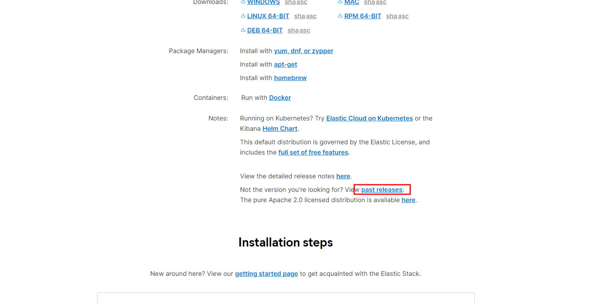Download the LINUX 64-BIT package
This screenshot has width=601, height=304.
268,16
